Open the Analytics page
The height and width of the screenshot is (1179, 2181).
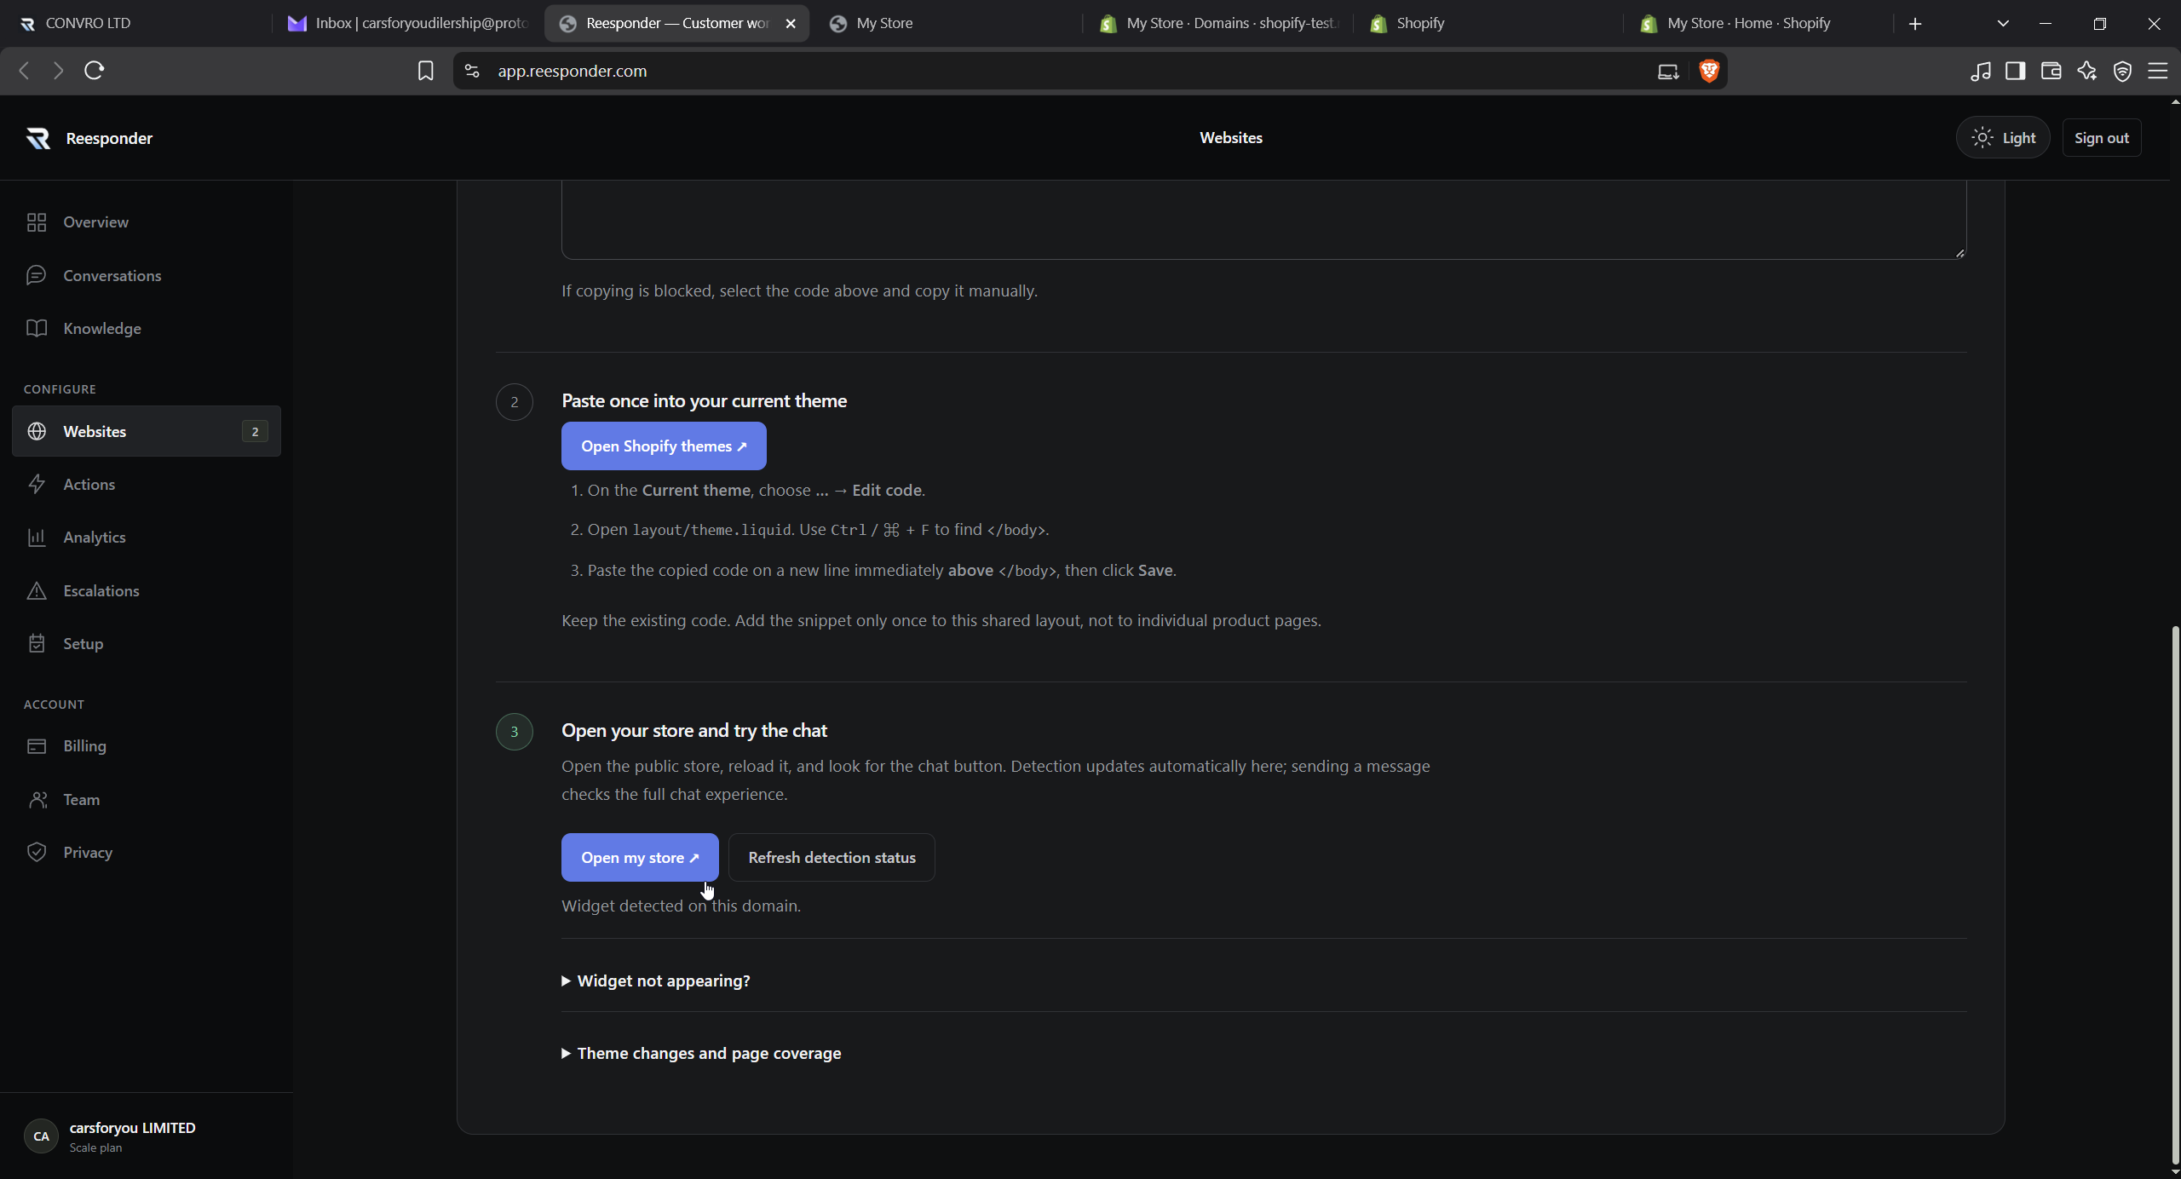pyautogui.click(x=147, y=538)
